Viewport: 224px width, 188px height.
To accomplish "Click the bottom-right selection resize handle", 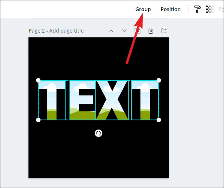I will tap(159, 120).
